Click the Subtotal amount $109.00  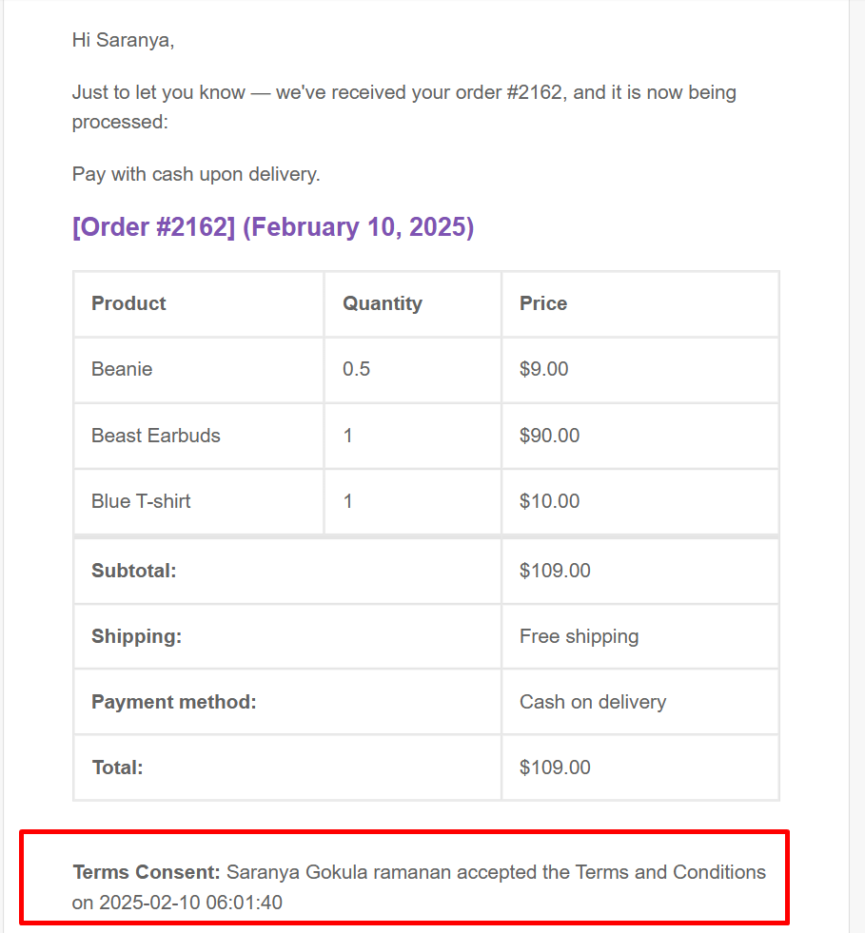click(555, 571)
